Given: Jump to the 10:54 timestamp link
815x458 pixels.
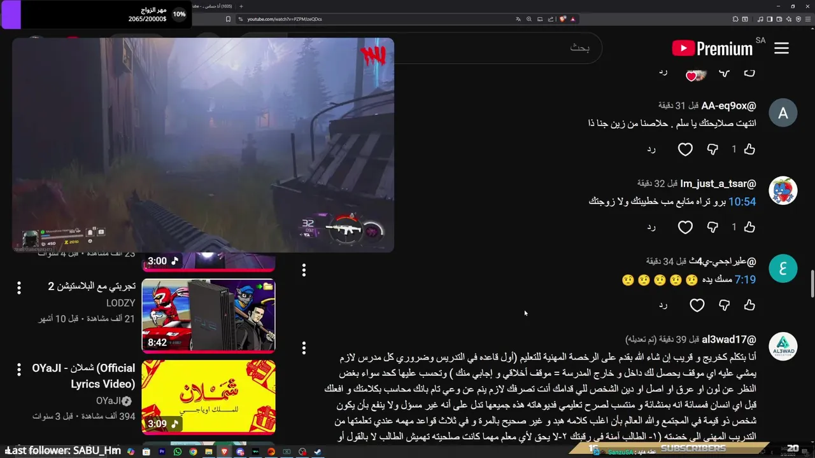Looking at the screenshot, I should click(x=742, y=202).
